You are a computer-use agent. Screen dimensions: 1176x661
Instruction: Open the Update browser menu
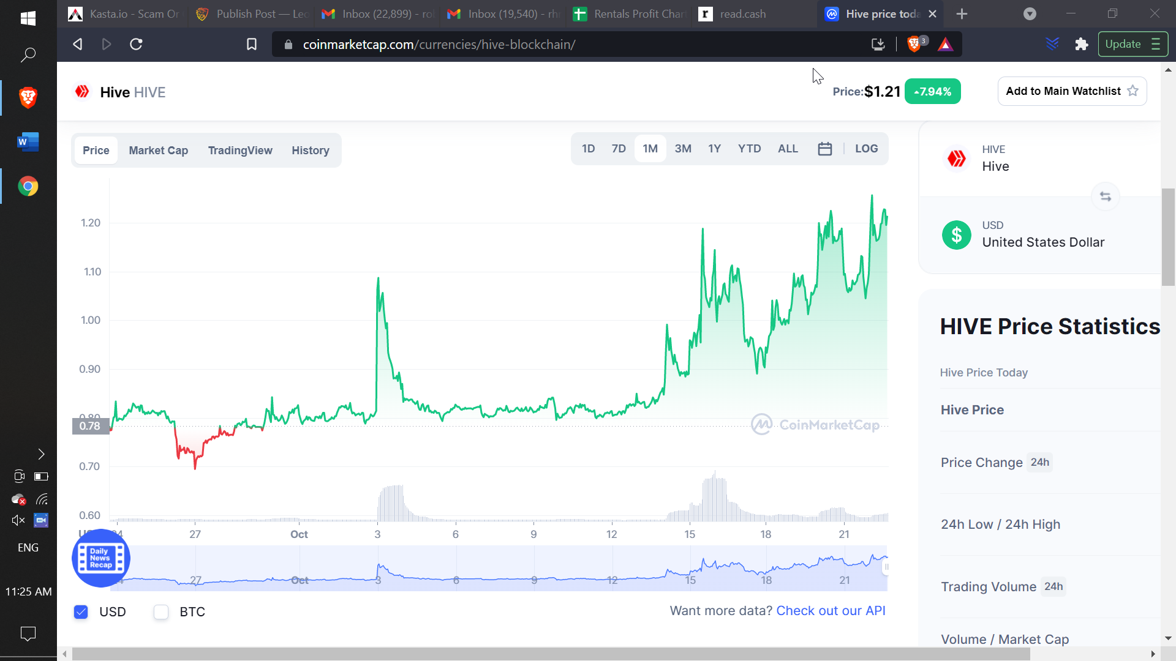point(1133,44)
